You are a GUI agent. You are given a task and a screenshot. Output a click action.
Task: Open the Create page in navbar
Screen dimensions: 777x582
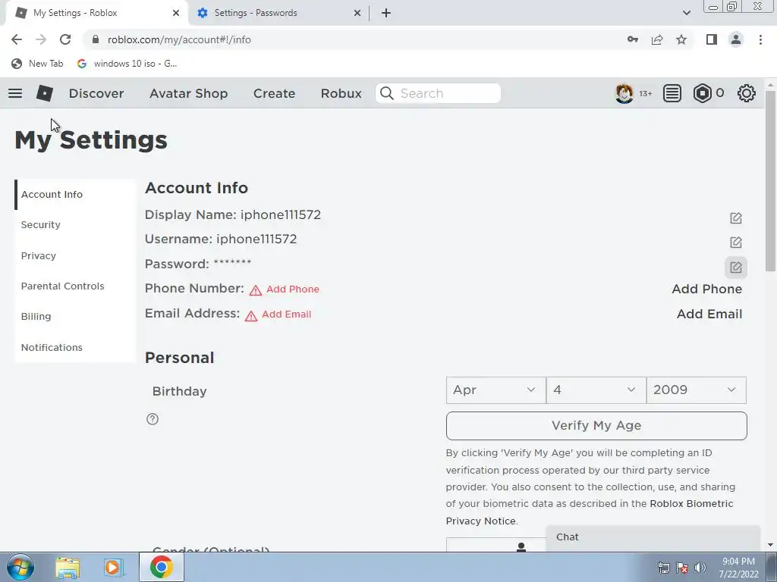tap(274, 93)
